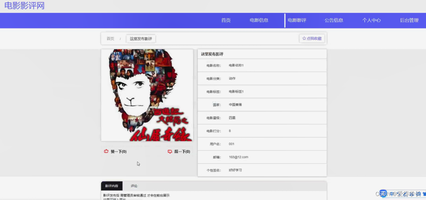Viewport: 426px width, 200px height.
Task: Click the 这里发布影评 breadcrumb item
Action: 141,39
